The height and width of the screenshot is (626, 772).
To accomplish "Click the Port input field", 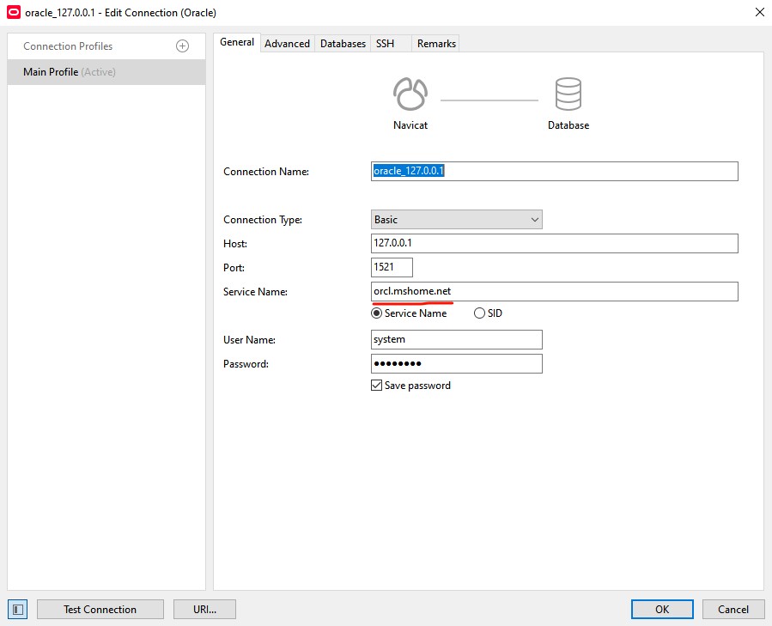I will (392, 267).
